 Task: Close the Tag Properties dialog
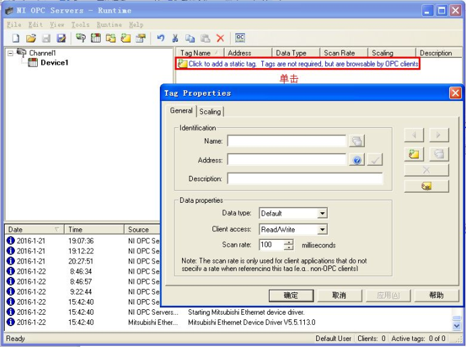click(455, 93)
